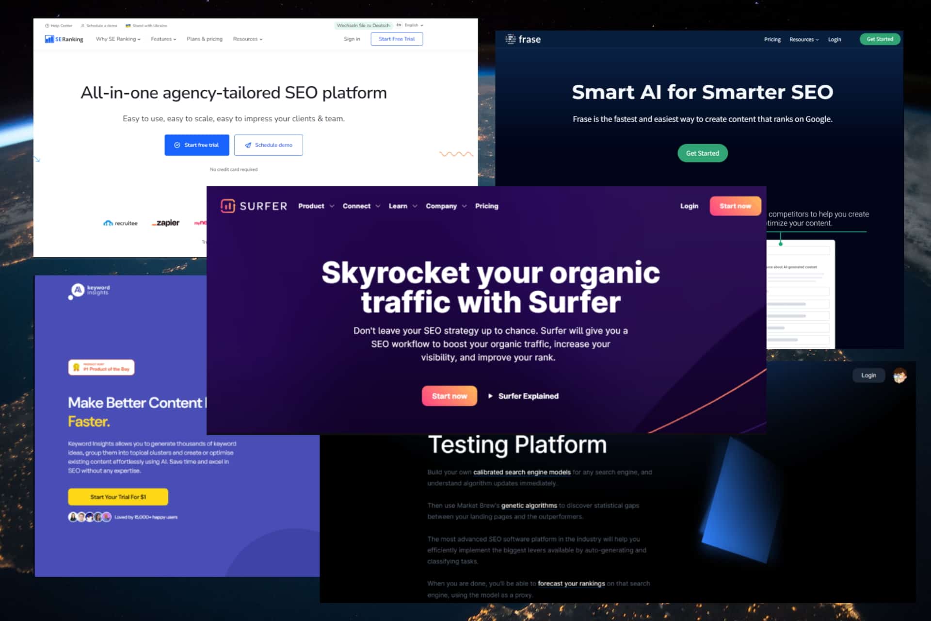Click the user avatar beside Market Brew Login

pyautogui.click(x=900, y=376)
